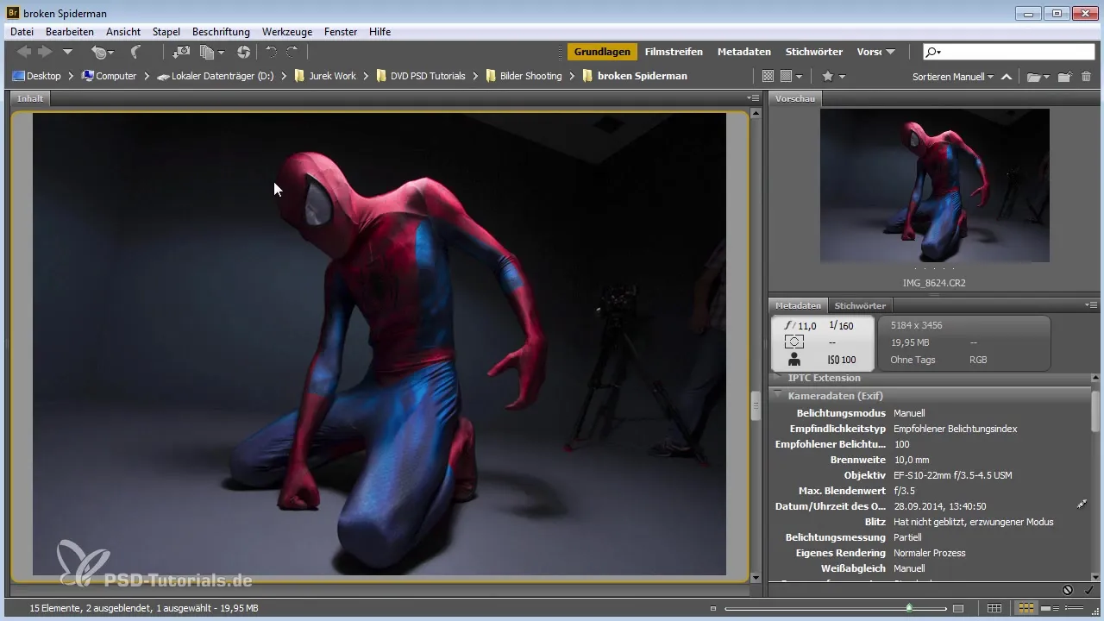Click the smaller thumbnail size icon
Screen dimensions: 1104x621
pyautogui.click(x=713, y=608)
